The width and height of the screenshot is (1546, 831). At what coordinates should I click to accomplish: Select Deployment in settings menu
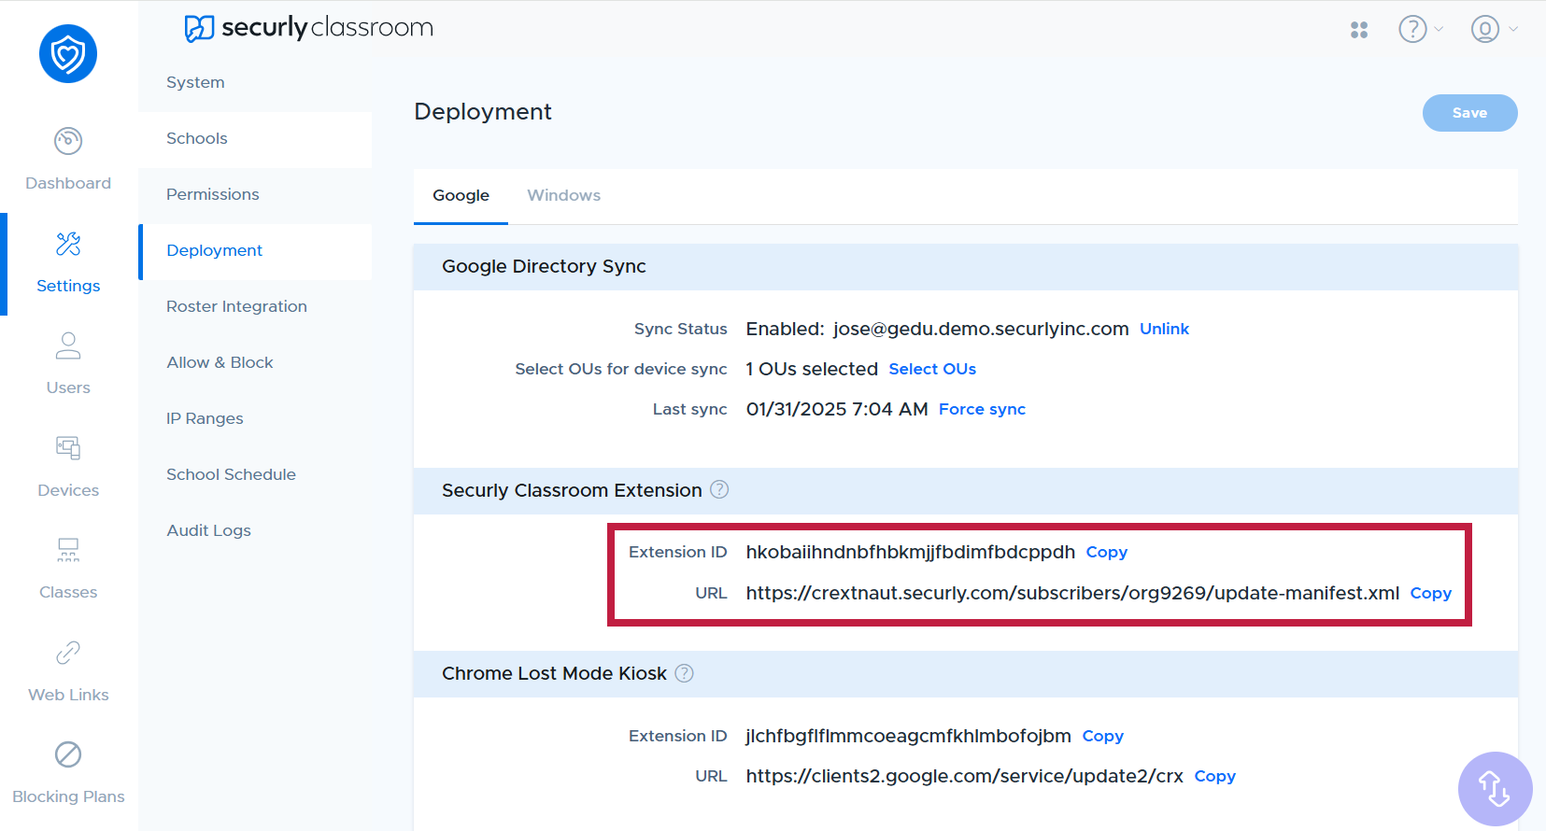click(x=255, y=250)
